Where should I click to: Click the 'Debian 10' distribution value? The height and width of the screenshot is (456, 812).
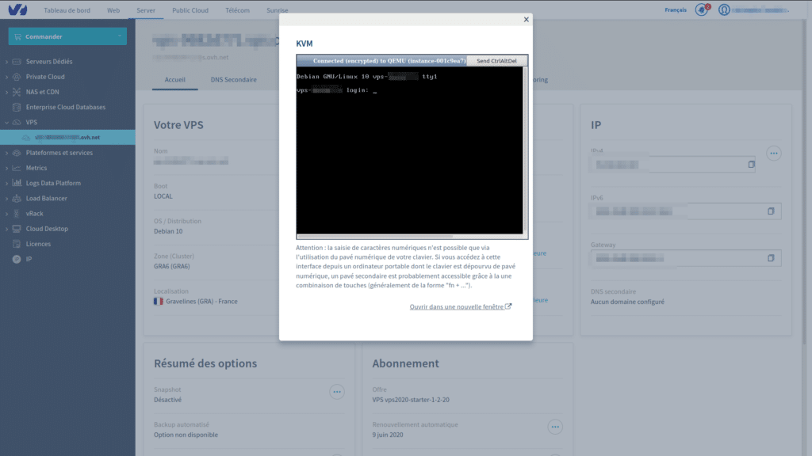(168, 231)
